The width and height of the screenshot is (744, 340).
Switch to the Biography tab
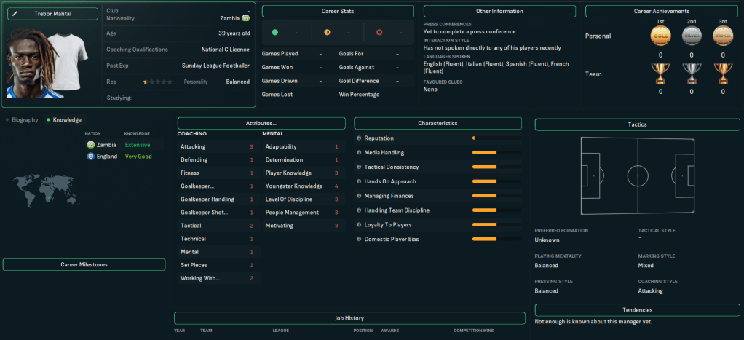21,119
